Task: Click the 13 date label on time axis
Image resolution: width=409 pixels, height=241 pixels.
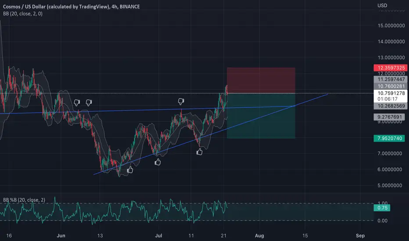Action: [100, 236]
